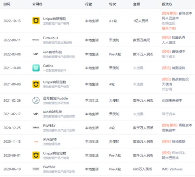
Task: Click the IMO Ventures investor link
Action: 172,169
